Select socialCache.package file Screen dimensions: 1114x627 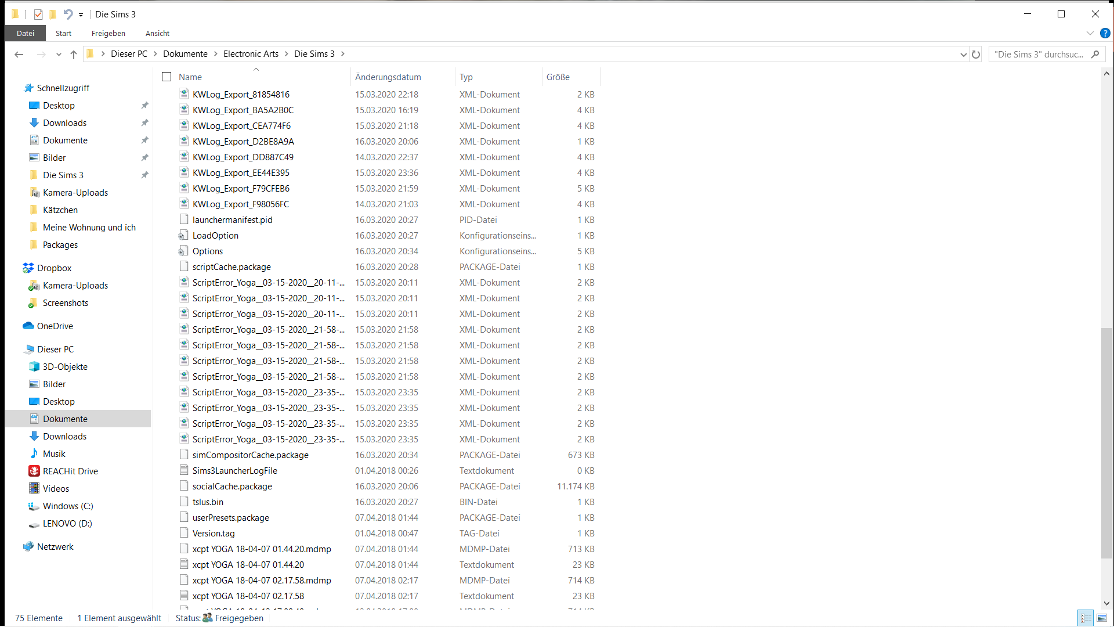(x=232, y=487)
